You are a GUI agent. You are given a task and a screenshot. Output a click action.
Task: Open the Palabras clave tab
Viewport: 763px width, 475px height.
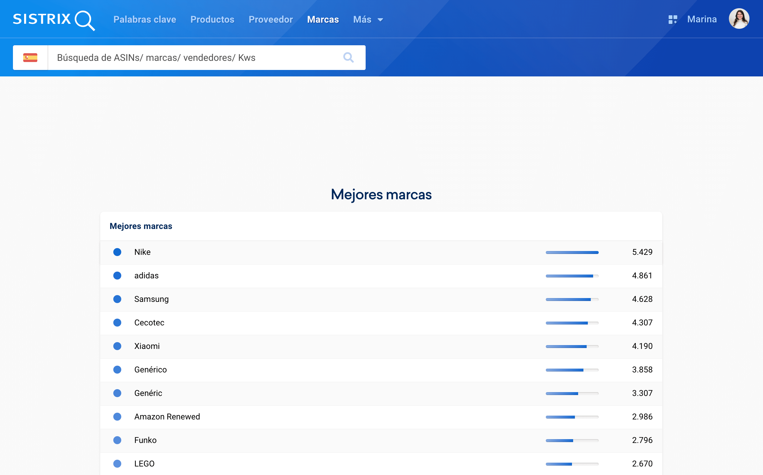pos(145,19)
